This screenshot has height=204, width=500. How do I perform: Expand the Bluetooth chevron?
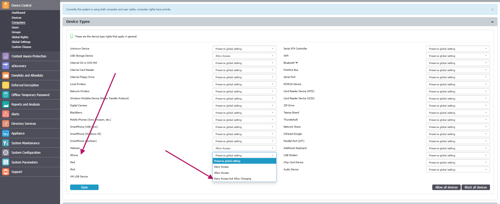[297, 63]
